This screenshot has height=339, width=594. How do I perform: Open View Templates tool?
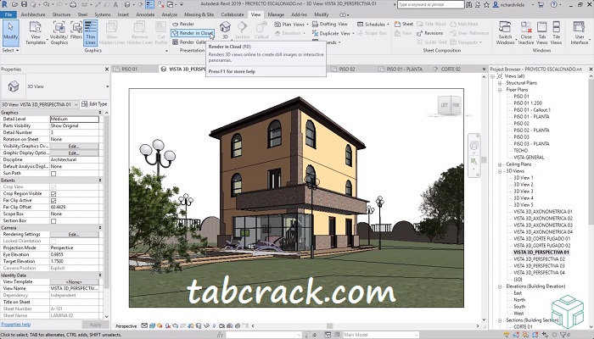pos(36,33)
